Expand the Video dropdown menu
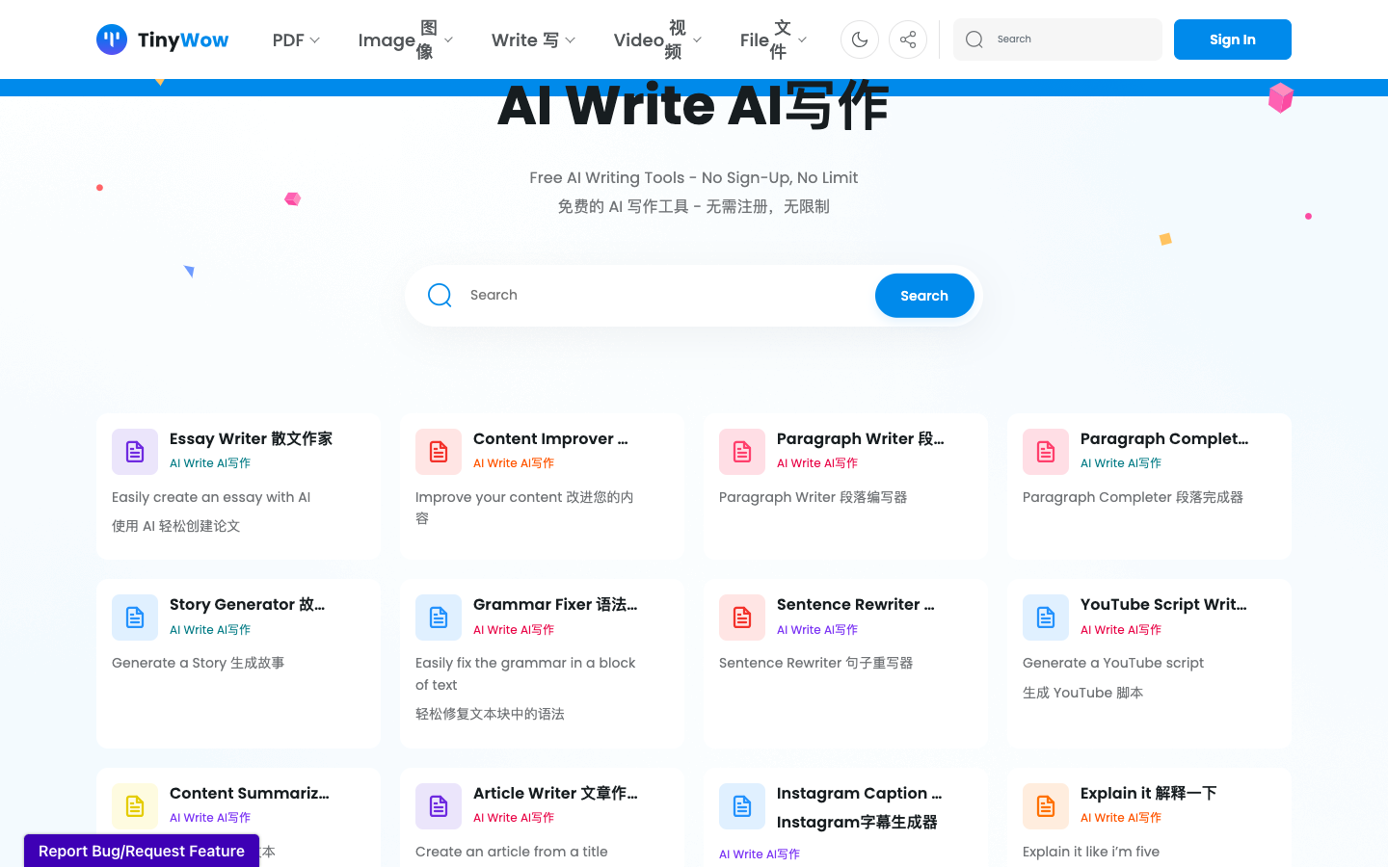1388x867 pixels. pos(655,39)
